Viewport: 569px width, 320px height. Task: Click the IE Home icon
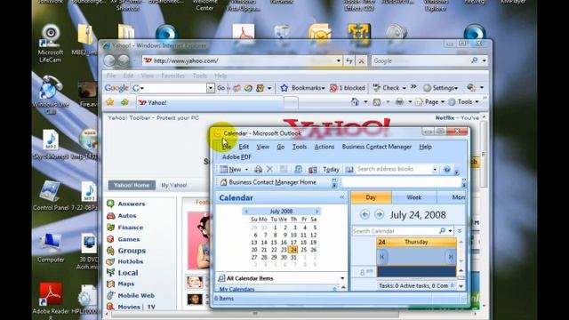355,102
